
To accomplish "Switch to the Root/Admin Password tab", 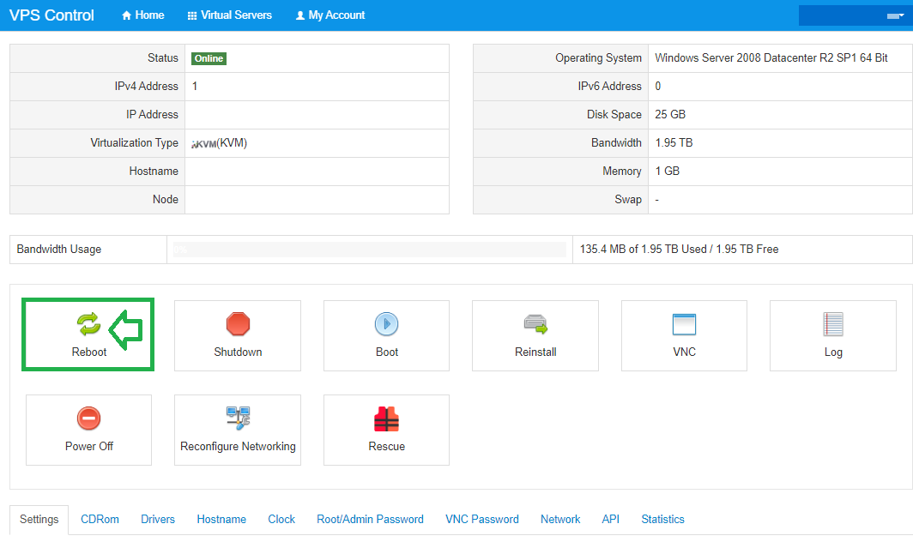I will coord(370,519).
